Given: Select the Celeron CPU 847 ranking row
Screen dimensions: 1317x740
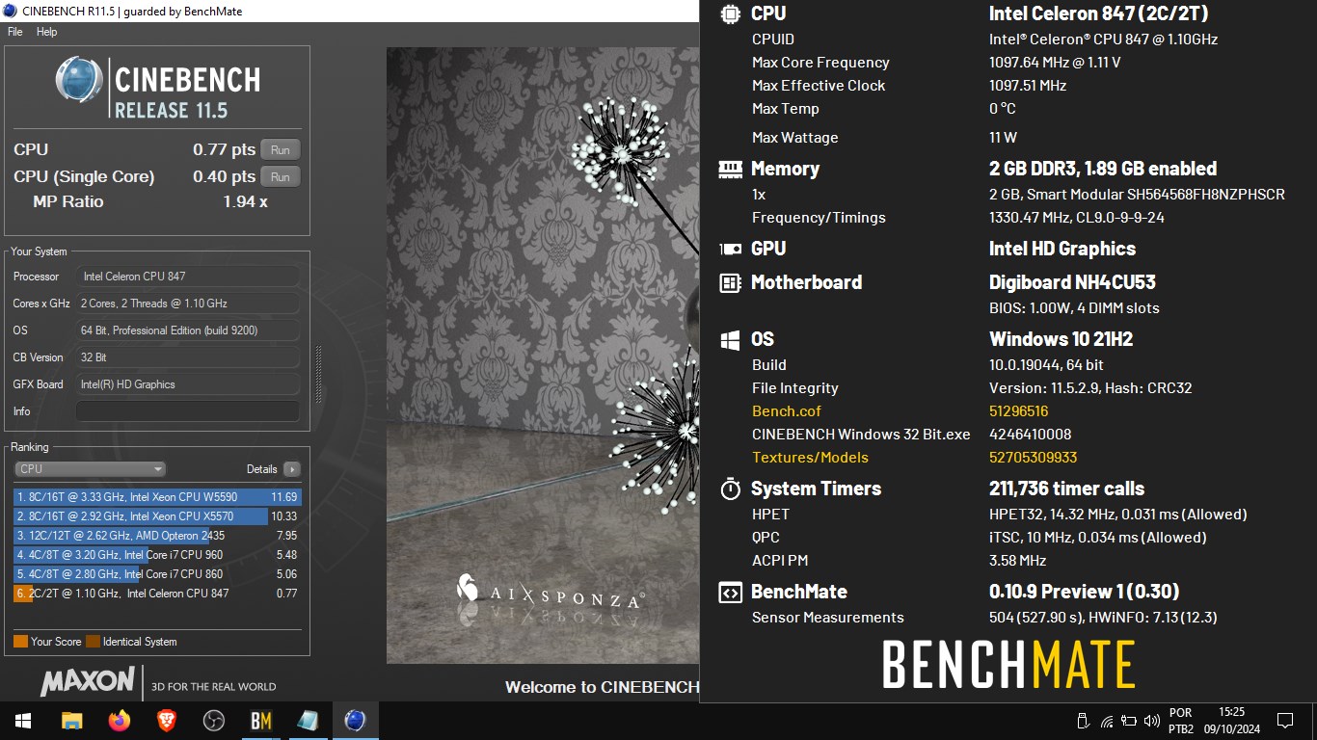Looking at the screenshot, I should click(x=157, y=594).
